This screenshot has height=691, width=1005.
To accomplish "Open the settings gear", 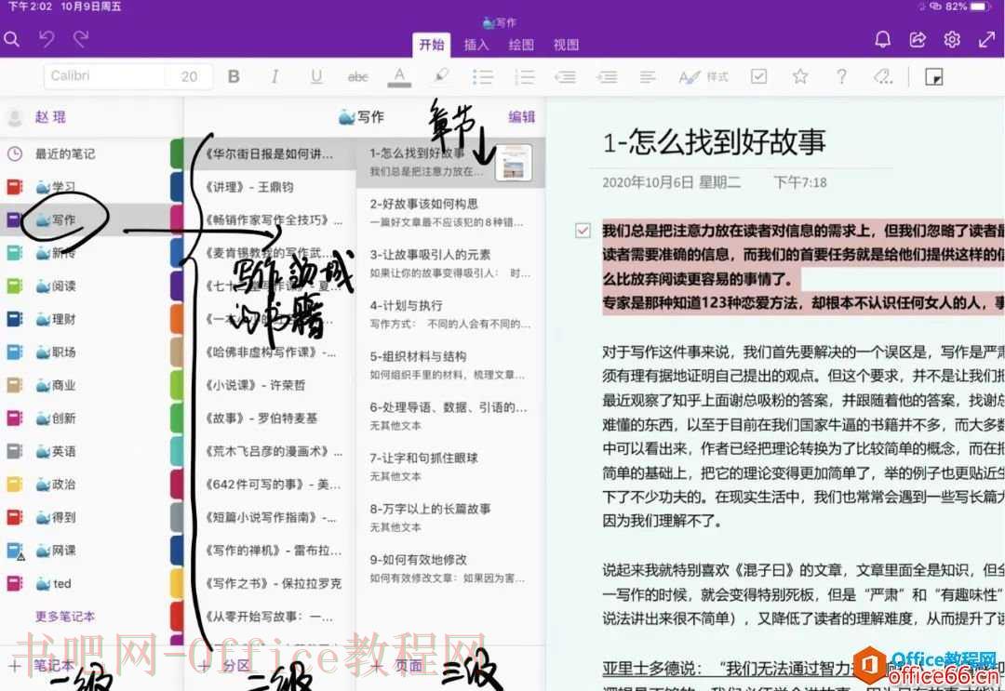I will (952, 40).
